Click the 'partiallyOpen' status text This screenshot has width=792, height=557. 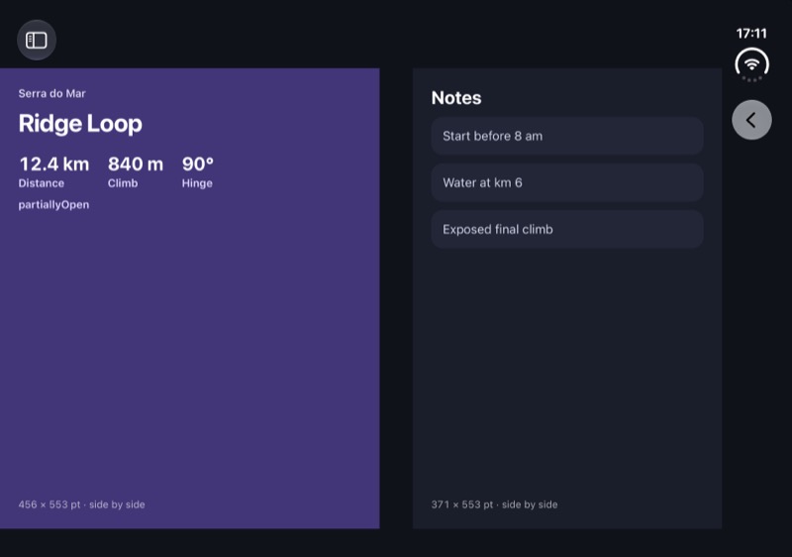[53, 205]
